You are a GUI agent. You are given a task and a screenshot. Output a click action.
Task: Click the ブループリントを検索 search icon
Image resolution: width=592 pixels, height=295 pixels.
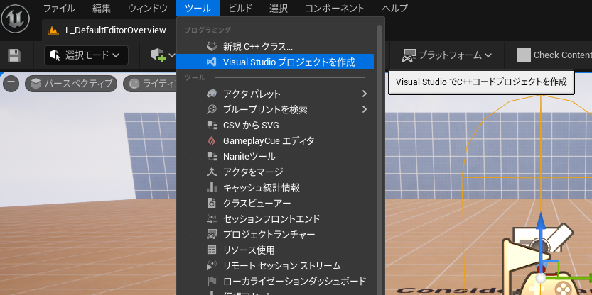(212, 109)
